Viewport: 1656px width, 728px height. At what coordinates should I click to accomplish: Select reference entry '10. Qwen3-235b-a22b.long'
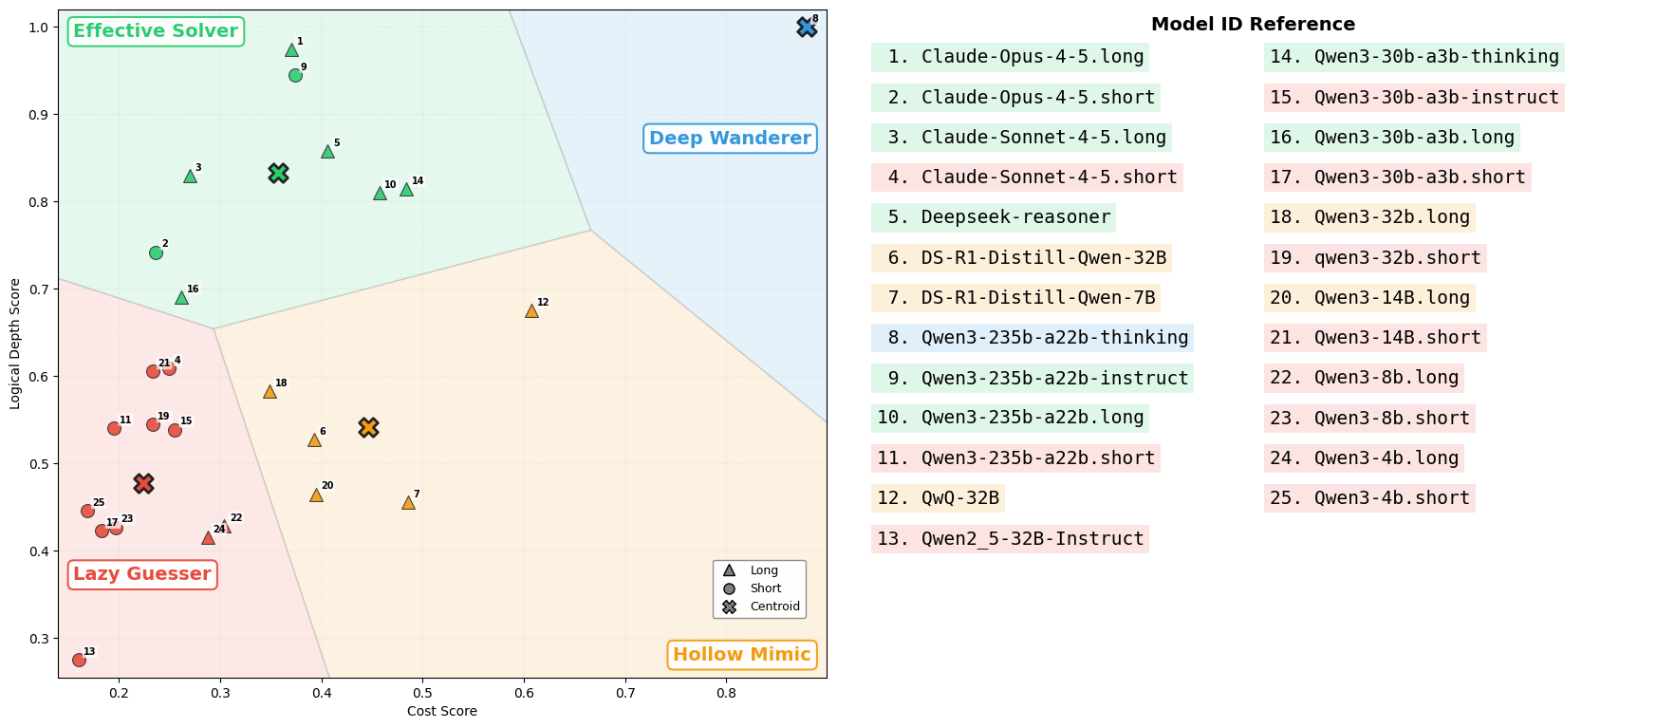[1011, 418]
